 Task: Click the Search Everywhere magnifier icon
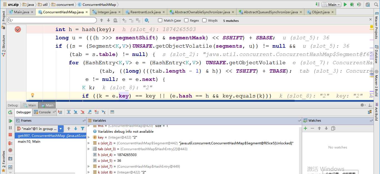(x=376, y=4)
